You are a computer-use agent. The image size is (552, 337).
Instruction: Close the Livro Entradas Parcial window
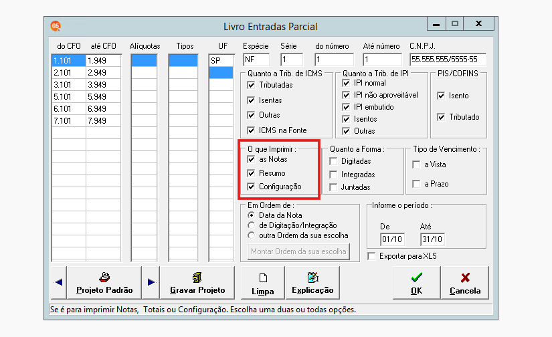tap(478, 23)
